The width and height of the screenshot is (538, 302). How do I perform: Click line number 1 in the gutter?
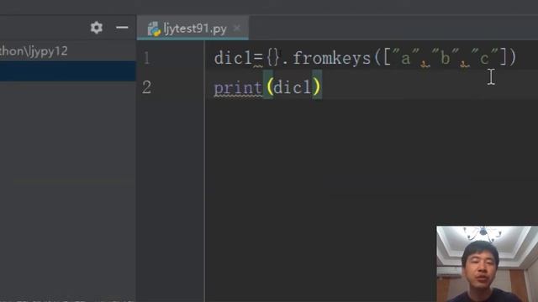click(x=147, y=58)
